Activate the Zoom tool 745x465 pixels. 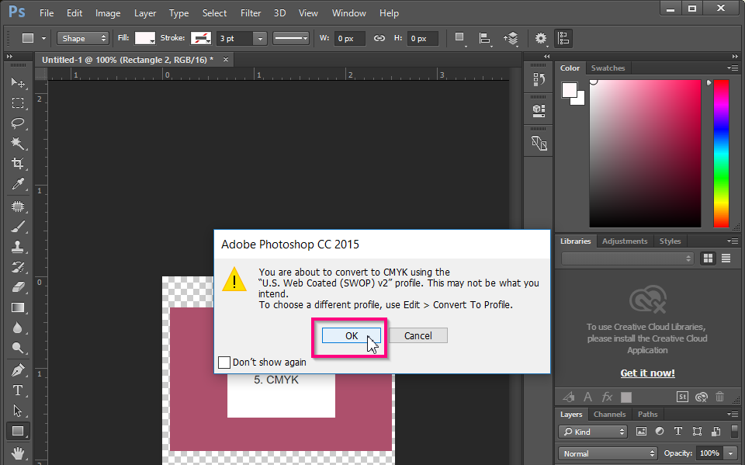click(17, 349)
